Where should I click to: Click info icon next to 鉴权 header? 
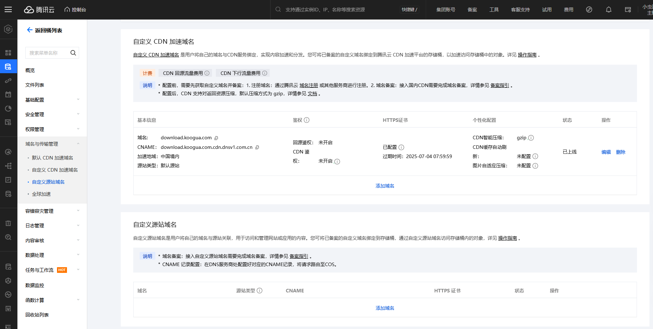point(307,120)
